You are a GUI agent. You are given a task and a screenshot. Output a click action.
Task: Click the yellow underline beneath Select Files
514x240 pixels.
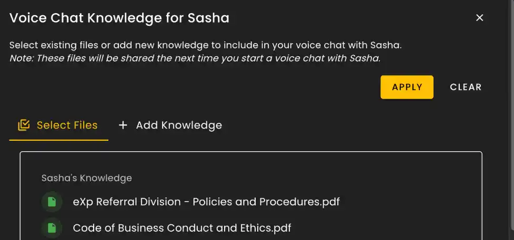coord(58,140)
